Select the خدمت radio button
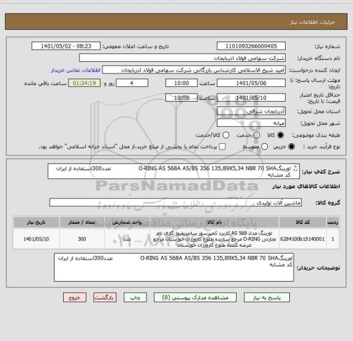The image size is (353, 341). click(257, 135)
